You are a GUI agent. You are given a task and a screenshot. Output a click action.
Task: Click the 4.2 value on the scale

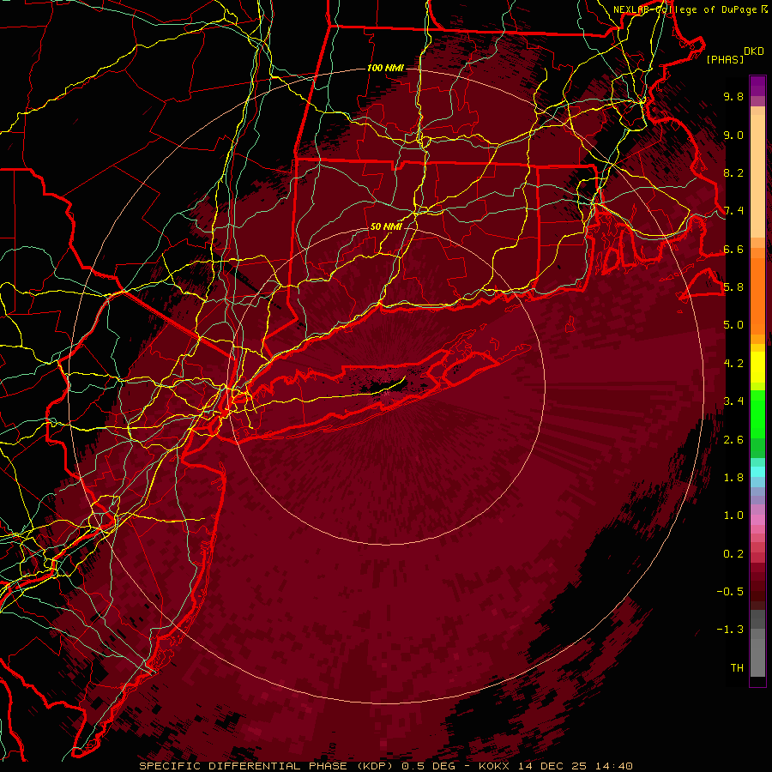tap(733, 364)
